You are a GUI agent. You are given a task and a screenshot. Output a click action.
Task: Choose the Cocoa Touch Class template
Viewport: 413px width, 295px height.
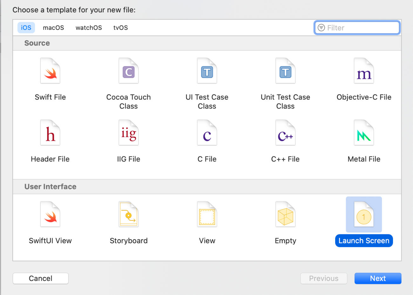tap(129, 71)
